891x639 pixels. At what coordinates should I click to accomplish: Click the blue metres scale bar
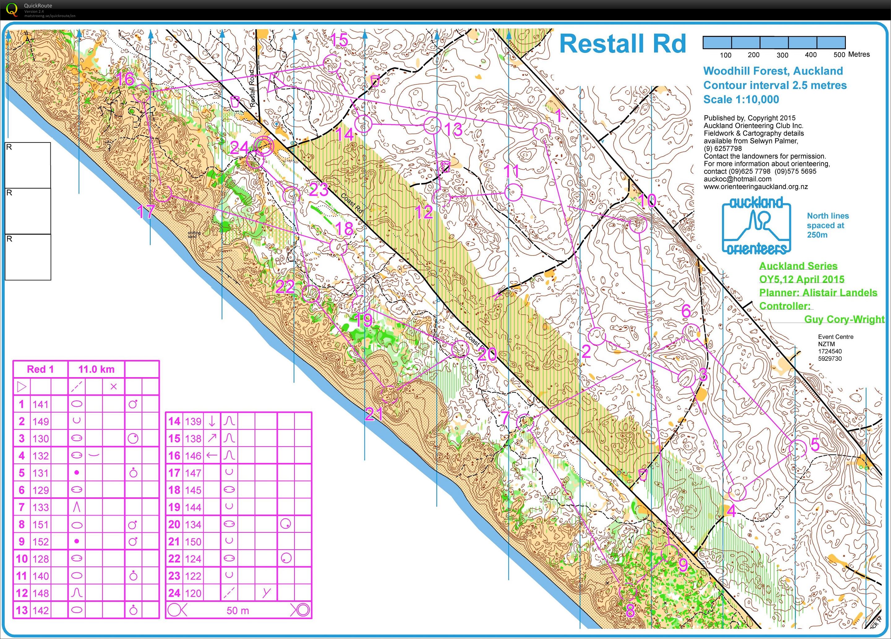773,43
